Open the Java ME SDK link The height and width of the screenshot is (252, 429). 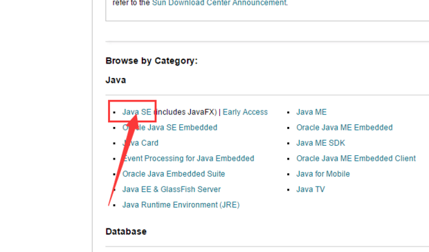[x=320, y=143]
